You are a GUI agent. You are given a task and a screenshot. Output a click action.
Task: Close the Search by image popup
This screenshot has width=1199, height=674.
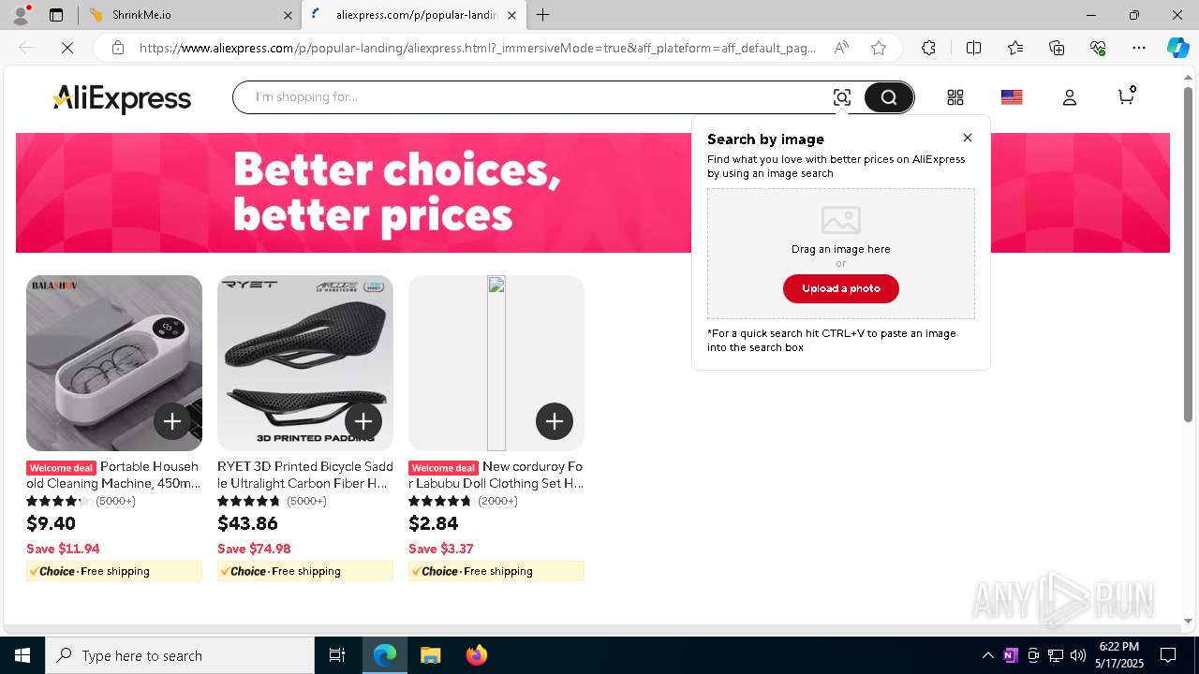click(968, 138)
